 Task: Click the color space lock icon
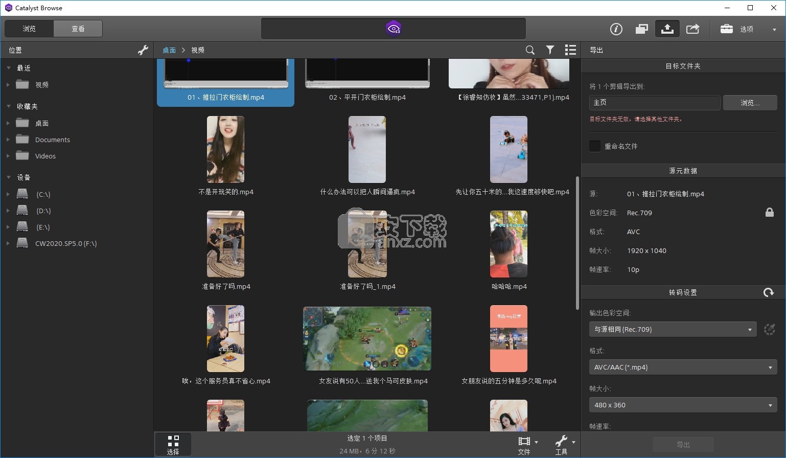pyautogui.click(x=769, y=212)
